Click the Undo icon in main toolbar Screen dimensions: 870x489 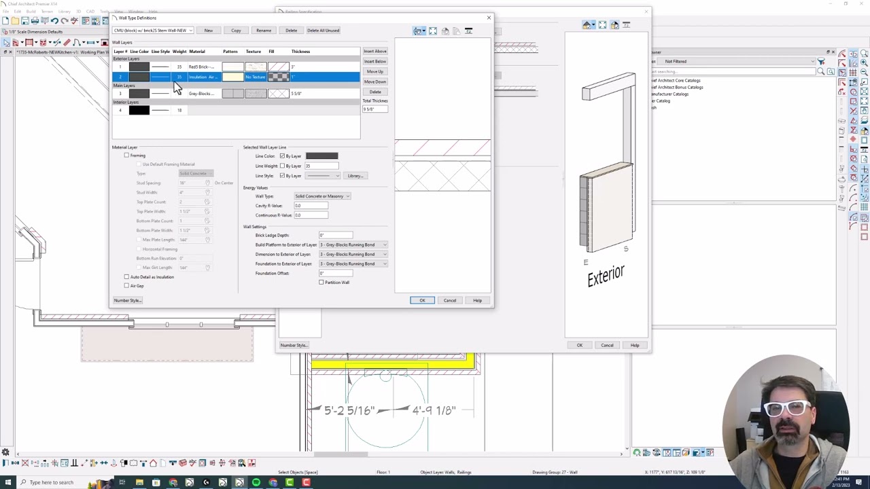[x=54, y=21]
